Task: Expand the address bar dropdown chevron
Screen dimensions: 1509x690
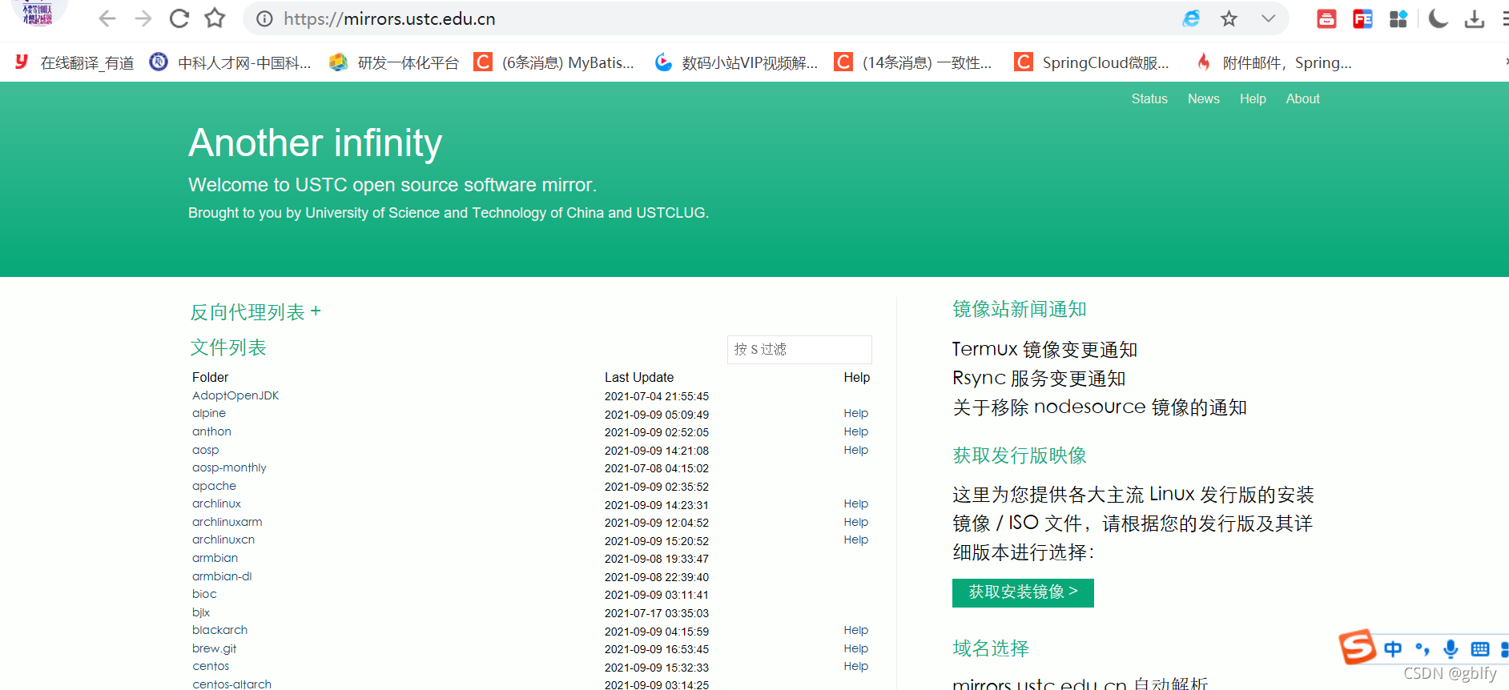Action: [1268, 18]
